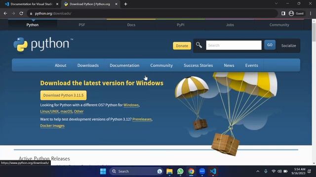This screenshot has height=177, width=316.
Task: Open the Wi-Fi network tray icon
Action: pos(274,171)
